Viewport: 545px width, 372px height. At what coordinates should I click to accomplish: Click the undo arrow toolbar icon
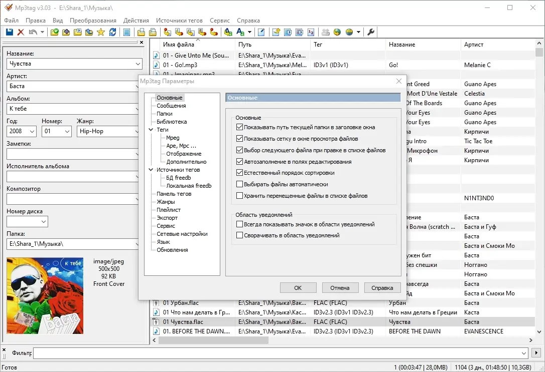(x=33, y=32)
